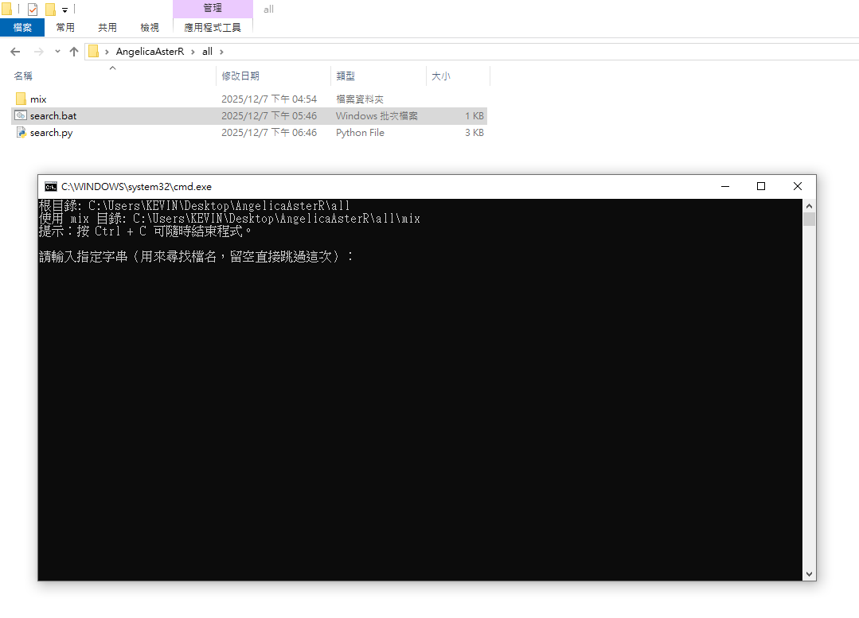Image resolution: width=859 pixels, height=618 pixels.
Task: Open the 檔案 (File) menu tab
Action: 22,27
